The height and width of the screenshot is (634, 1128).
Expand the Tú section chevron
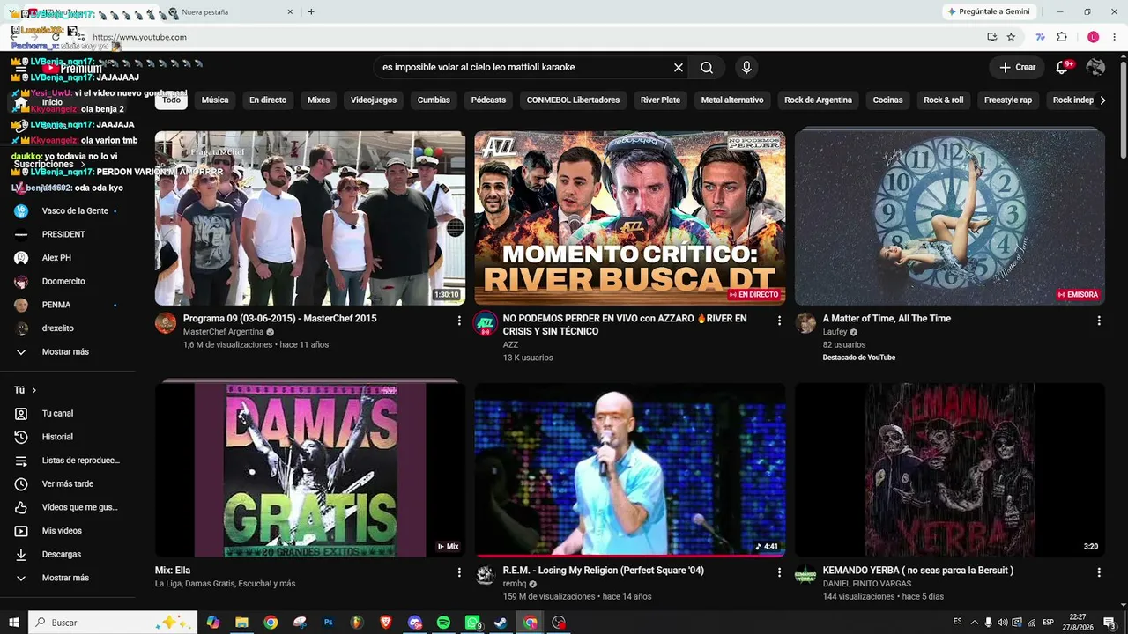34,390
